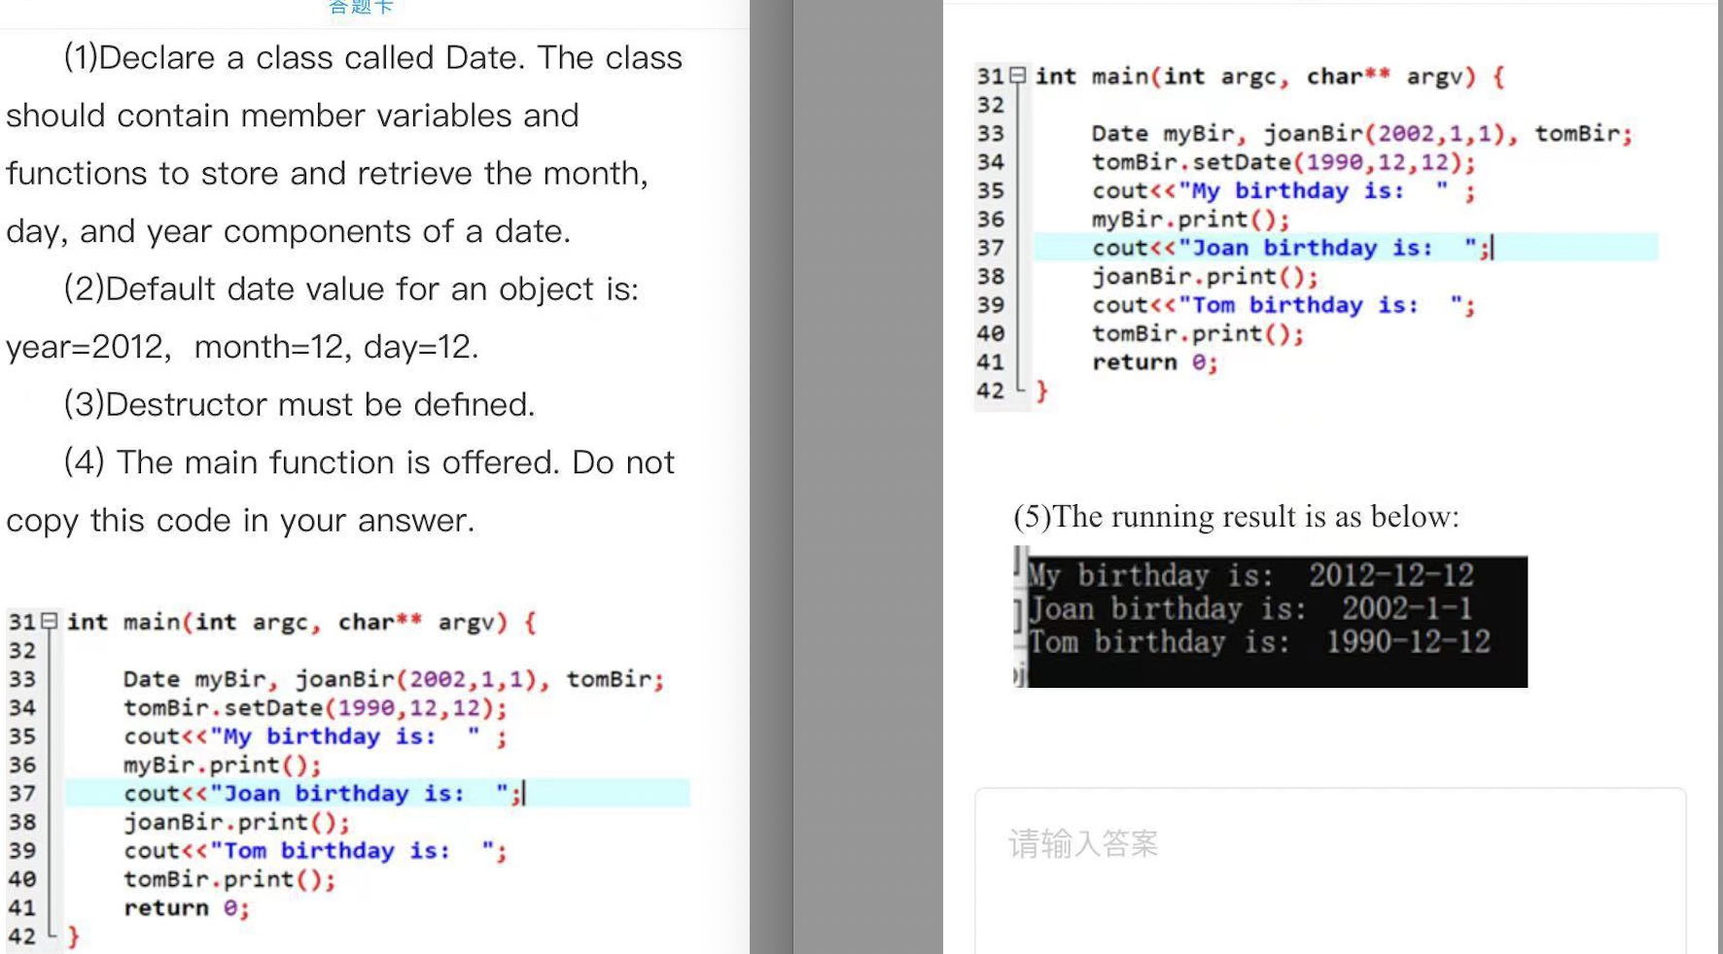Click the text "year=2012, month=12, day=12."
The image size is (1723, 954).
coord(242,347)
